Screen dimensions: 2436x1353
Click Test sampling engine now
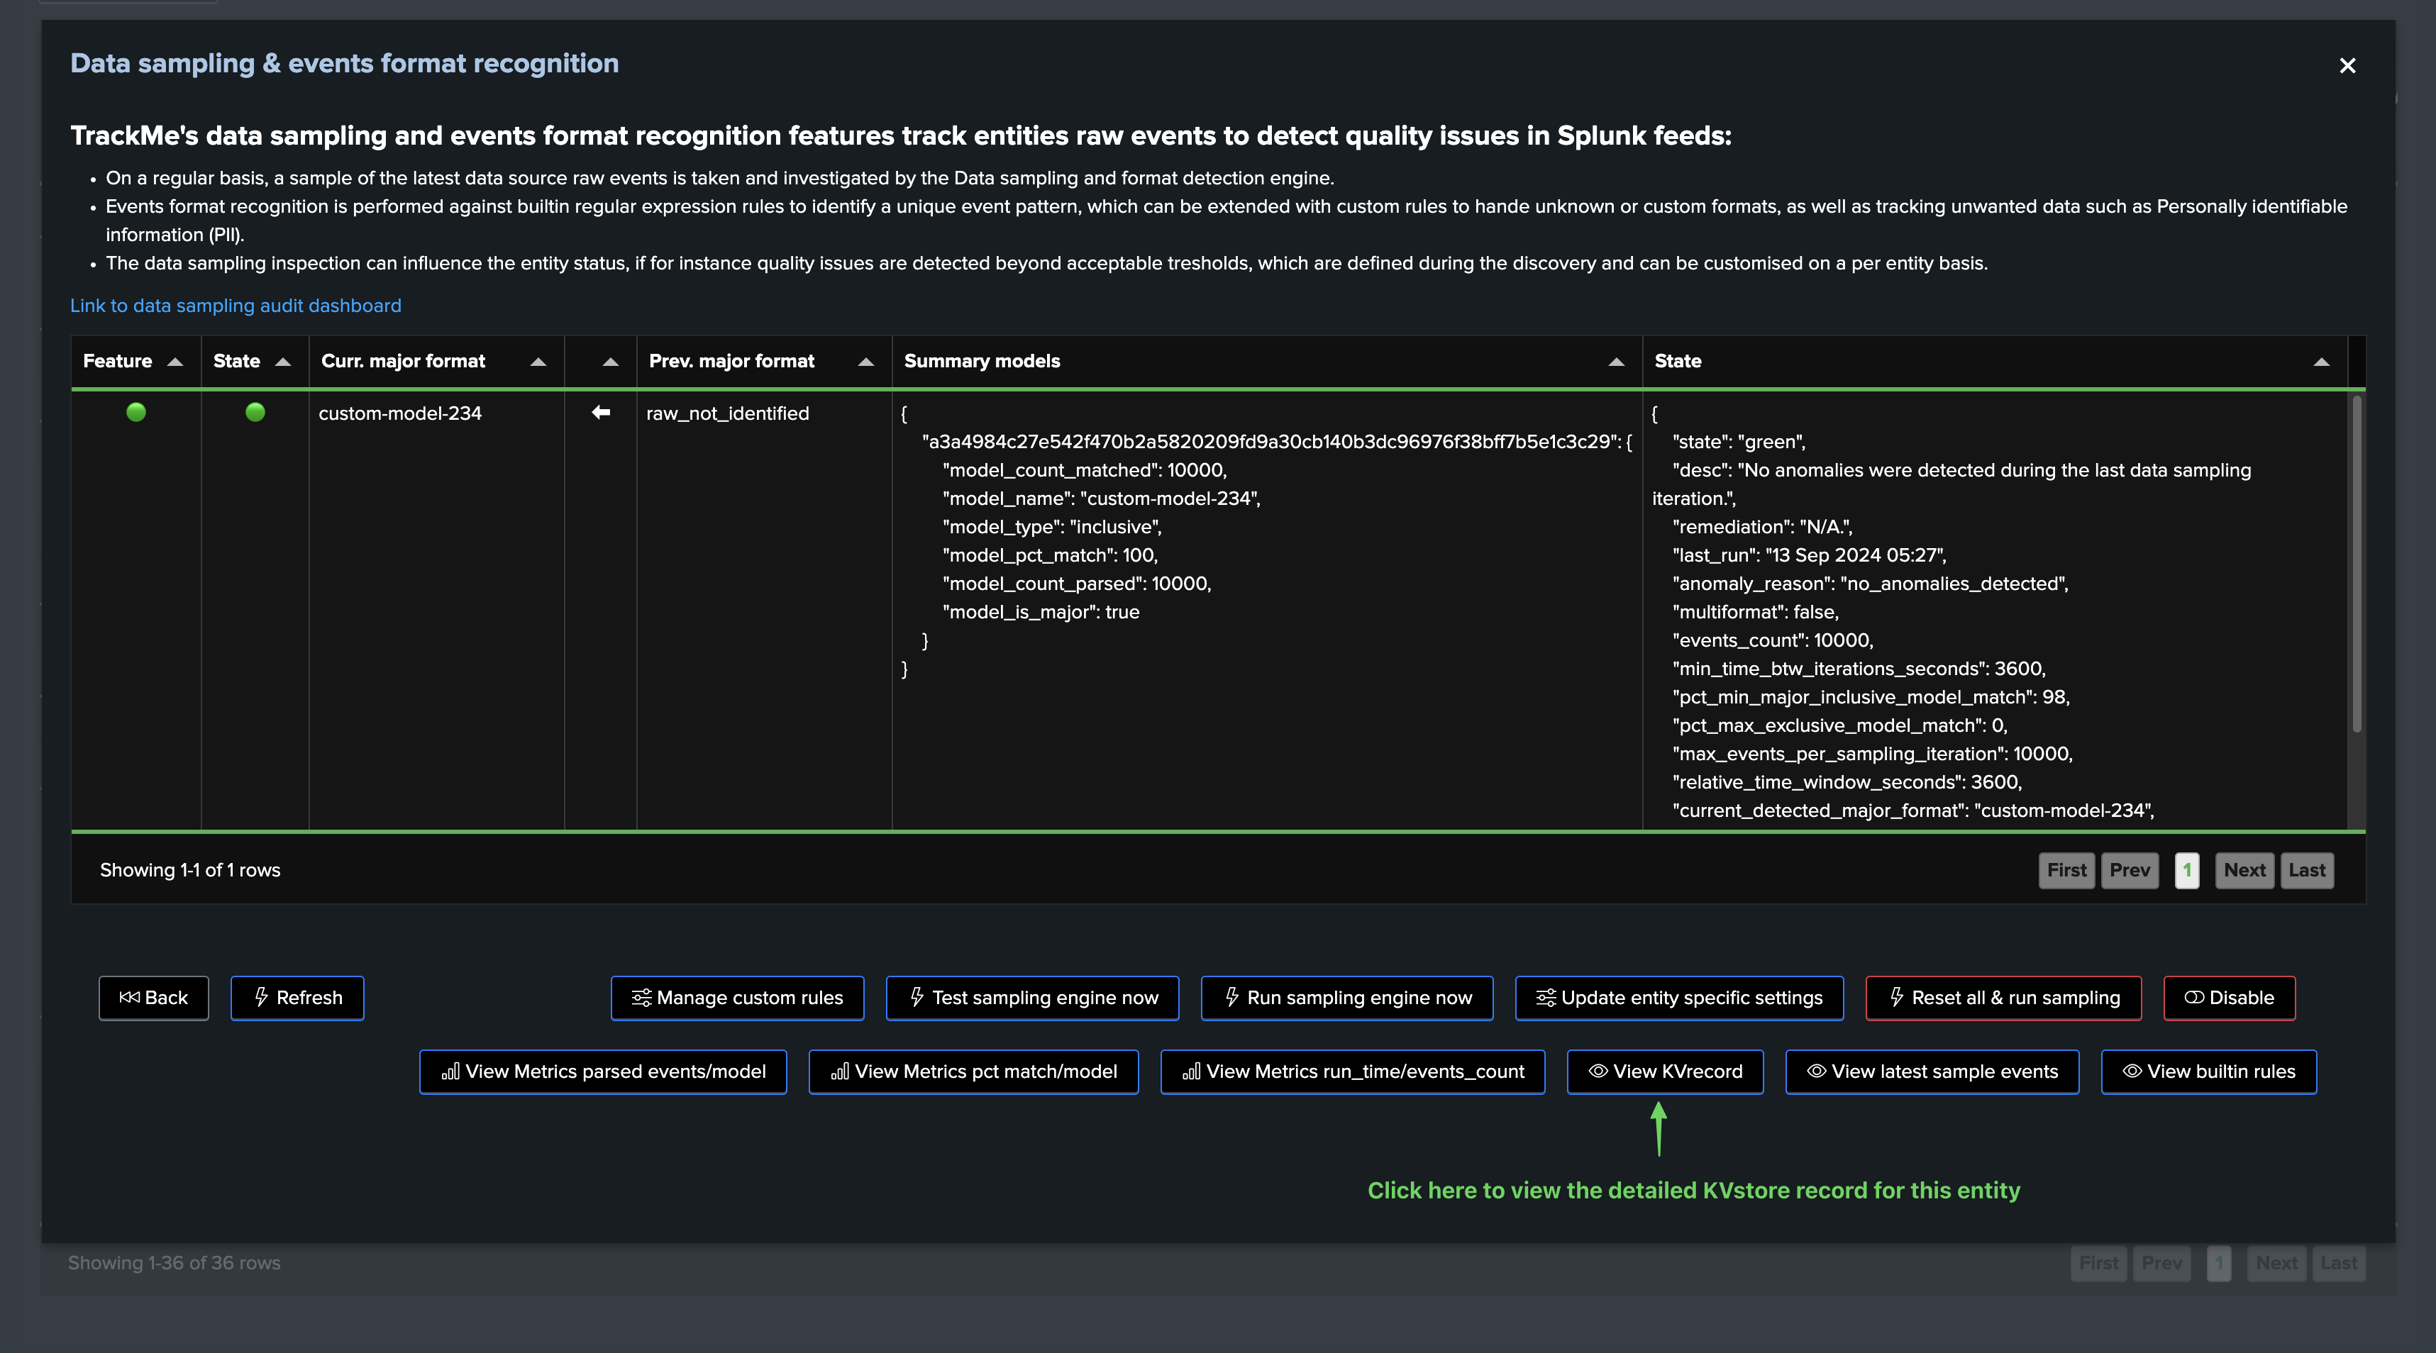1031,998
